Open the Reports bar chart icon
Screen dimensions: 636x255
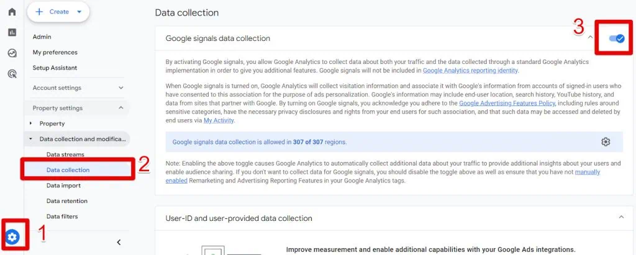coord(12,32)
